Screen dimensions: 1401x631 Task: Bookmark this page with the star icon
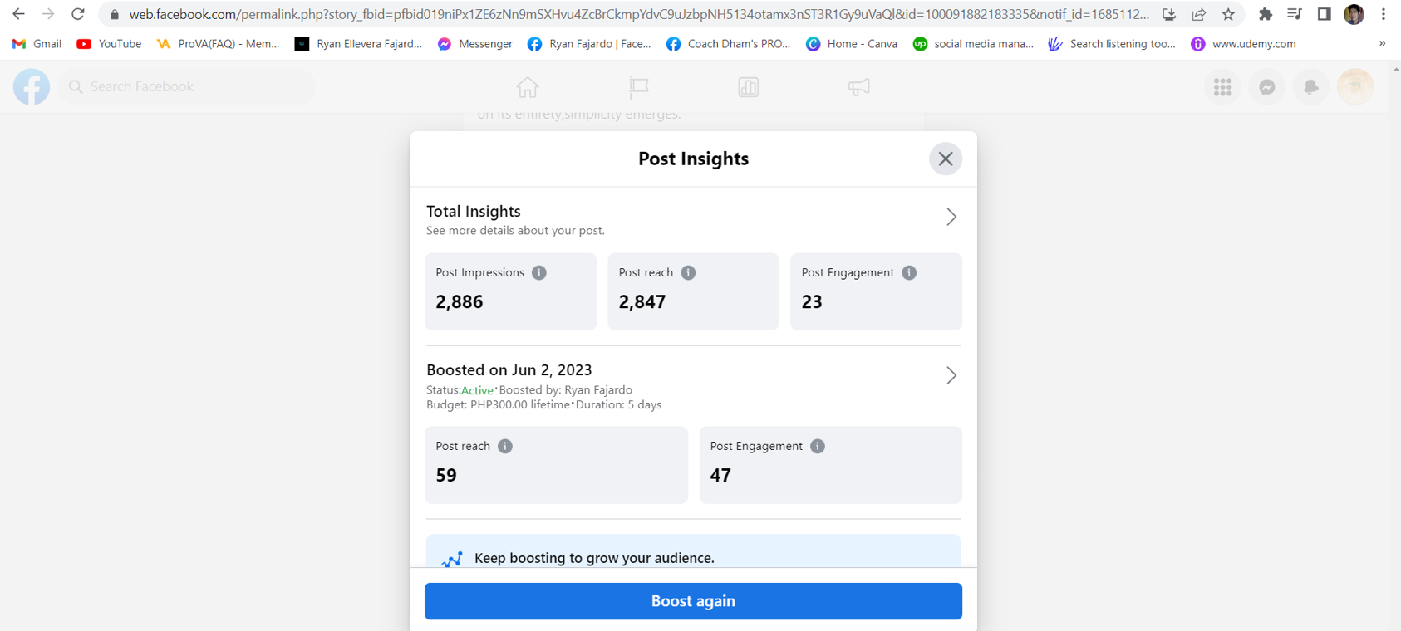pyautogui.click(x=1228, y=14)
